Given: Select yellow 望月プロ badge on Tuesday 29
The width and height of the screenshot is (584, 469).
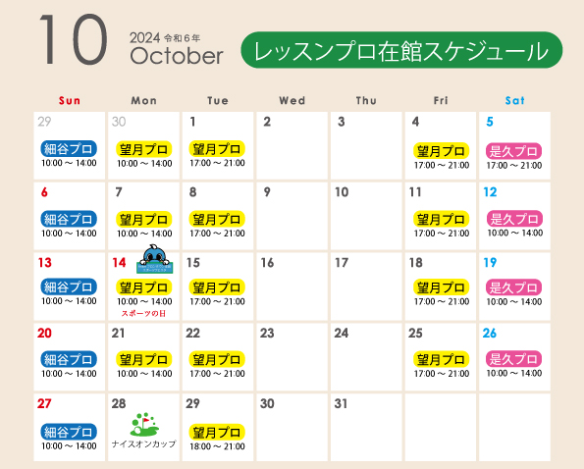Looking at the screenshot, I should pyautogui.click(x=217, y=432).
